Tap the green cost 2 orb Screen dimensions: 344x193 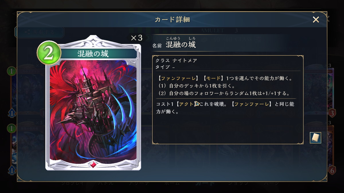49,53
